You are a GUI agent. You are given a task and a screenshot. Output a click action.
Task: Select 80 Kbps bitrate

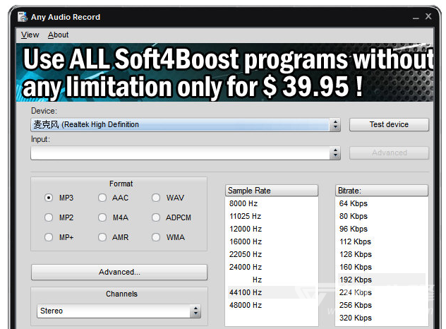pyautogui.click(x=382, y=216)
